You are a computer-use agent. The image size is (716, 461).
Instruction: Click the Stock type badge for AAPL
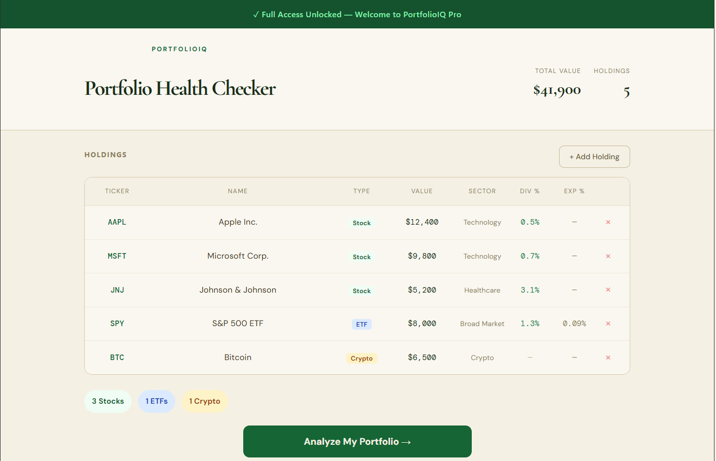point(362,223)
